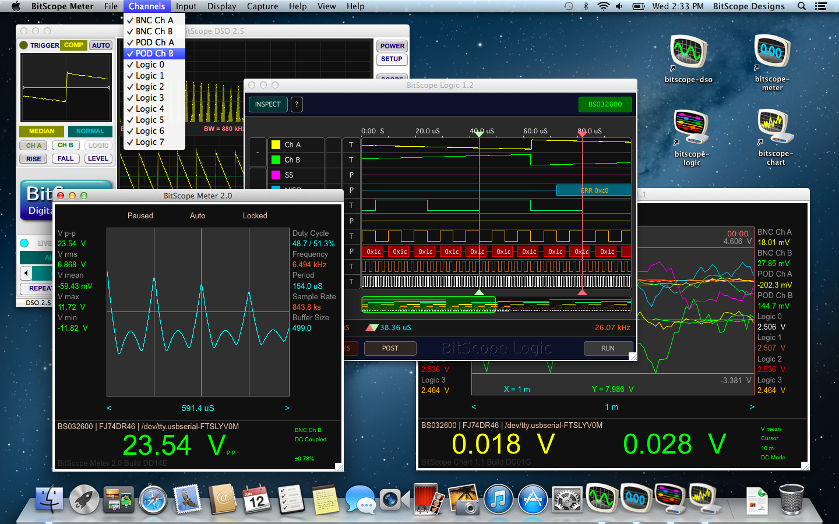Open the Display menu
Screen dimensions: 839x524
tap(222, 6)
